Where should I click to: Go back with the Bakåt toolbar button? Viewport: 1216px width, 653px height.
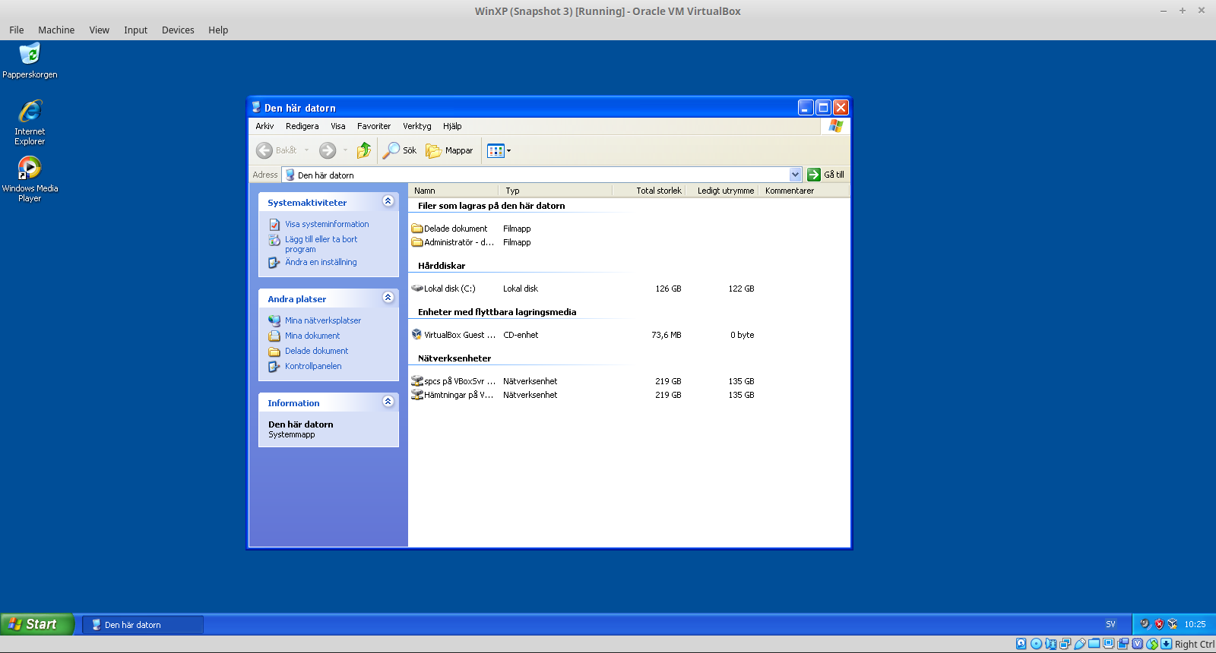click(x=277, y=150)
